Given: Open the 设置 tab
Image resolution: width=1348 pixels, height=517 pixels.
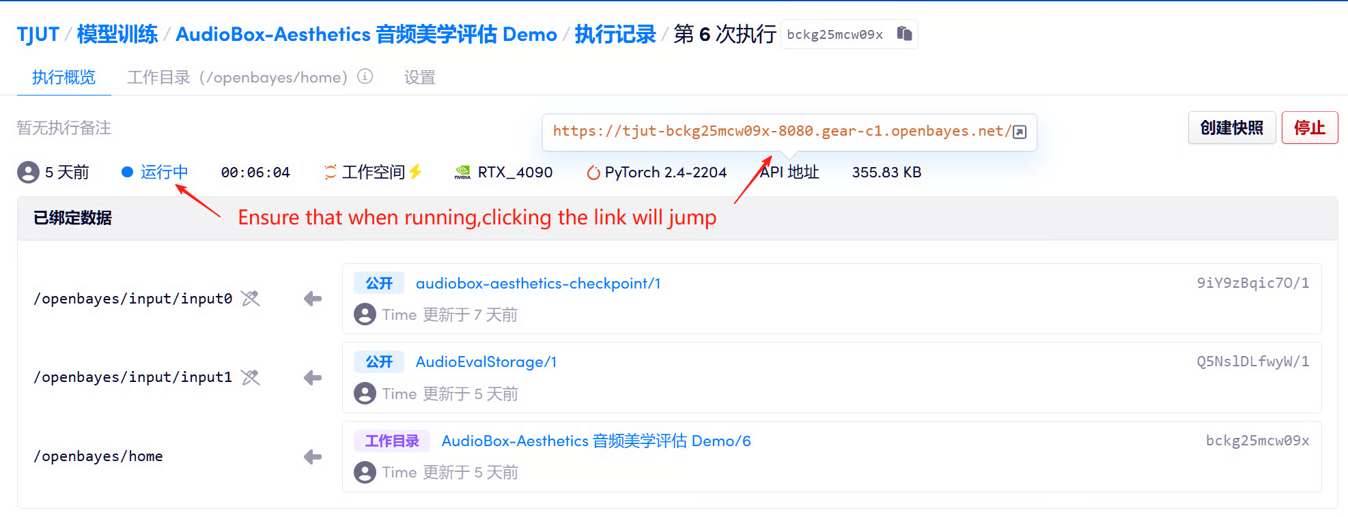Looking at the screenshot, I should [419, 78].
